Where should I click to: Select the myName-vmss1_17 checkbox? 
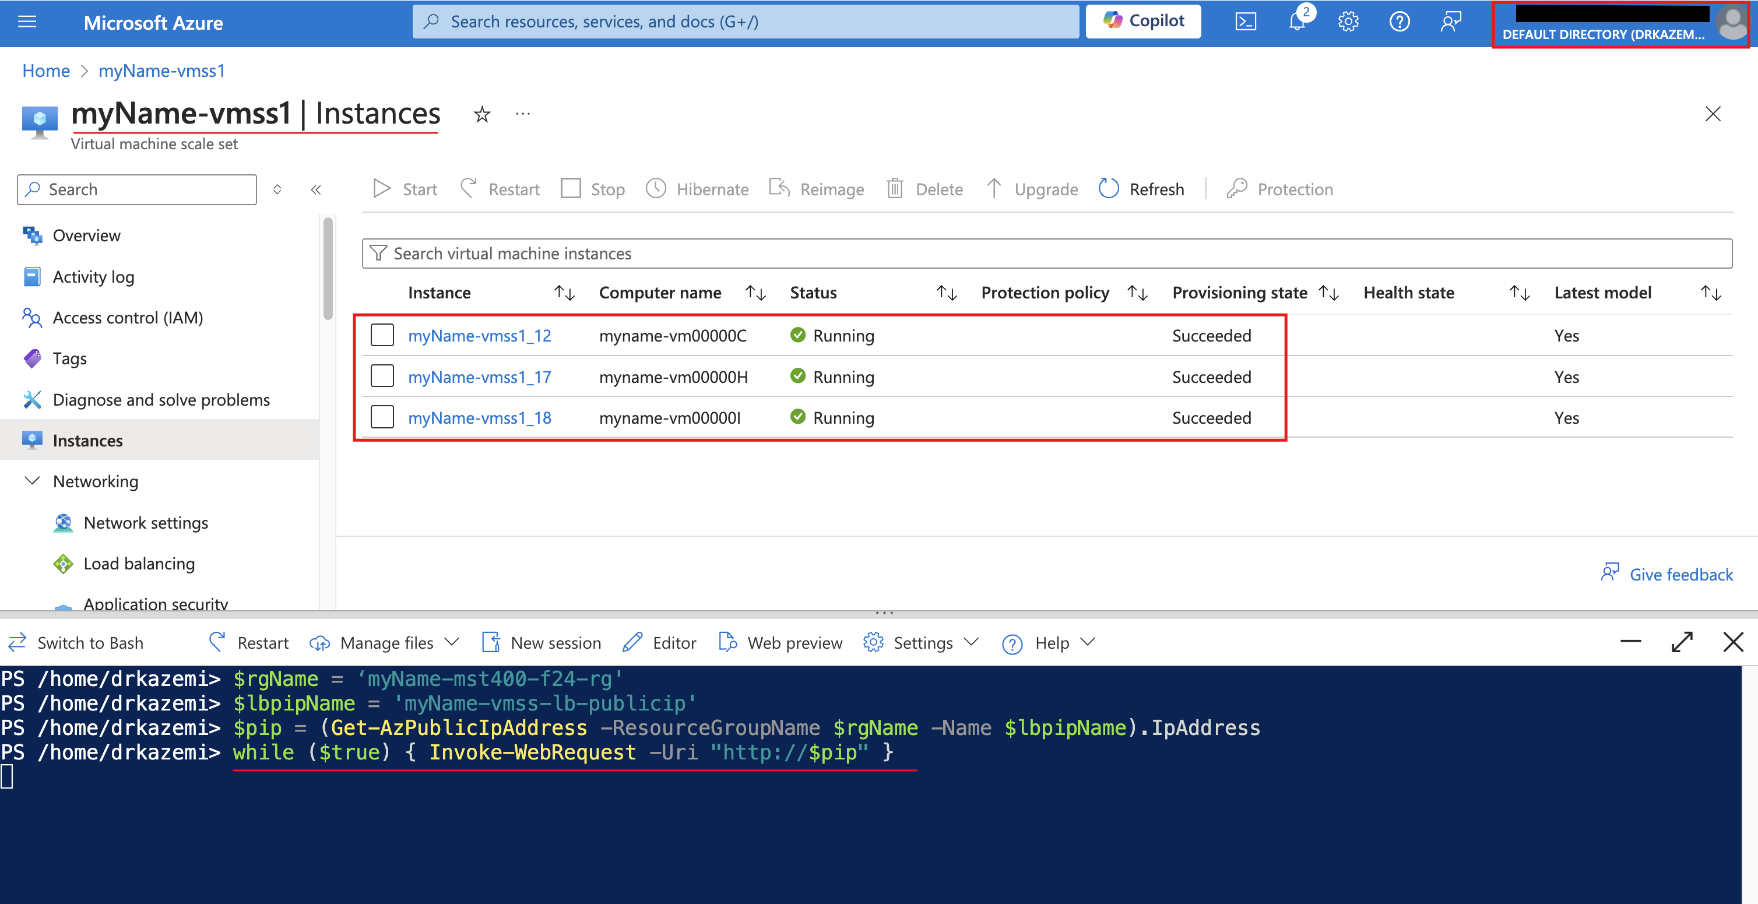coord(382,376)
